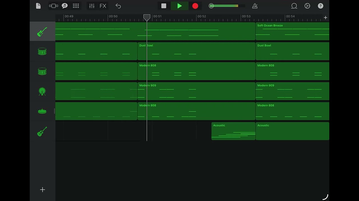Select the second snare drum track header

point(42,71)
